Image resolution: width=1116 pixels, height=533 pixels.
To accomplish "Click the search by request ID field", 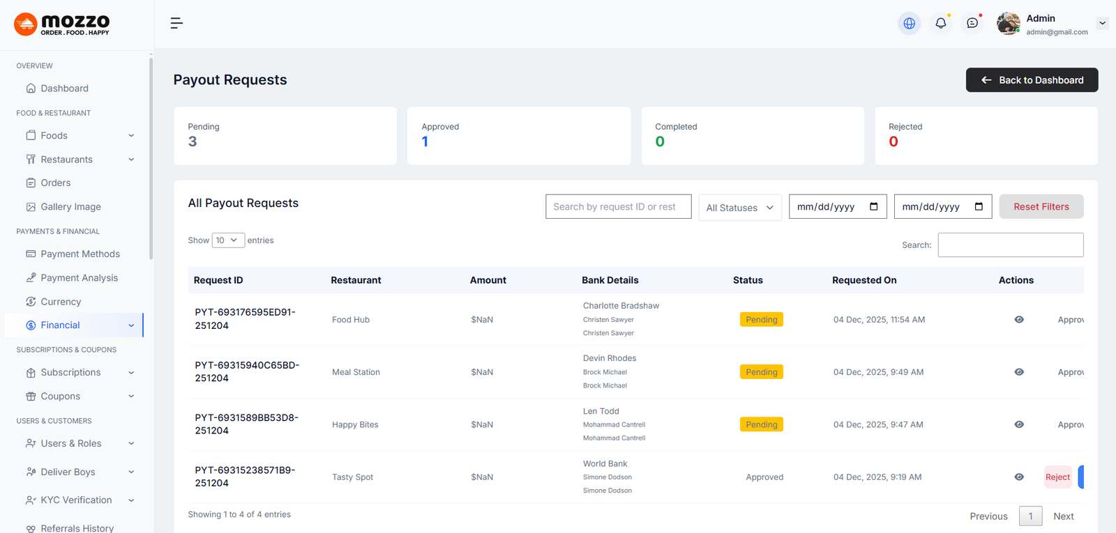I will click(618, 207).
